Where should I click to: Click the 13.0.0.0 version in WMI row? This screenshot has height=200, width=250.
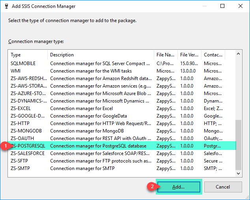(x=188, y=71)
